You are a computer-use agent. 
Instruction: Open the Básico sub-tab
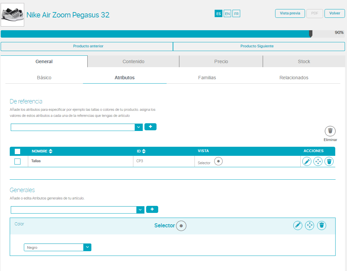click(x=44, y=78)
